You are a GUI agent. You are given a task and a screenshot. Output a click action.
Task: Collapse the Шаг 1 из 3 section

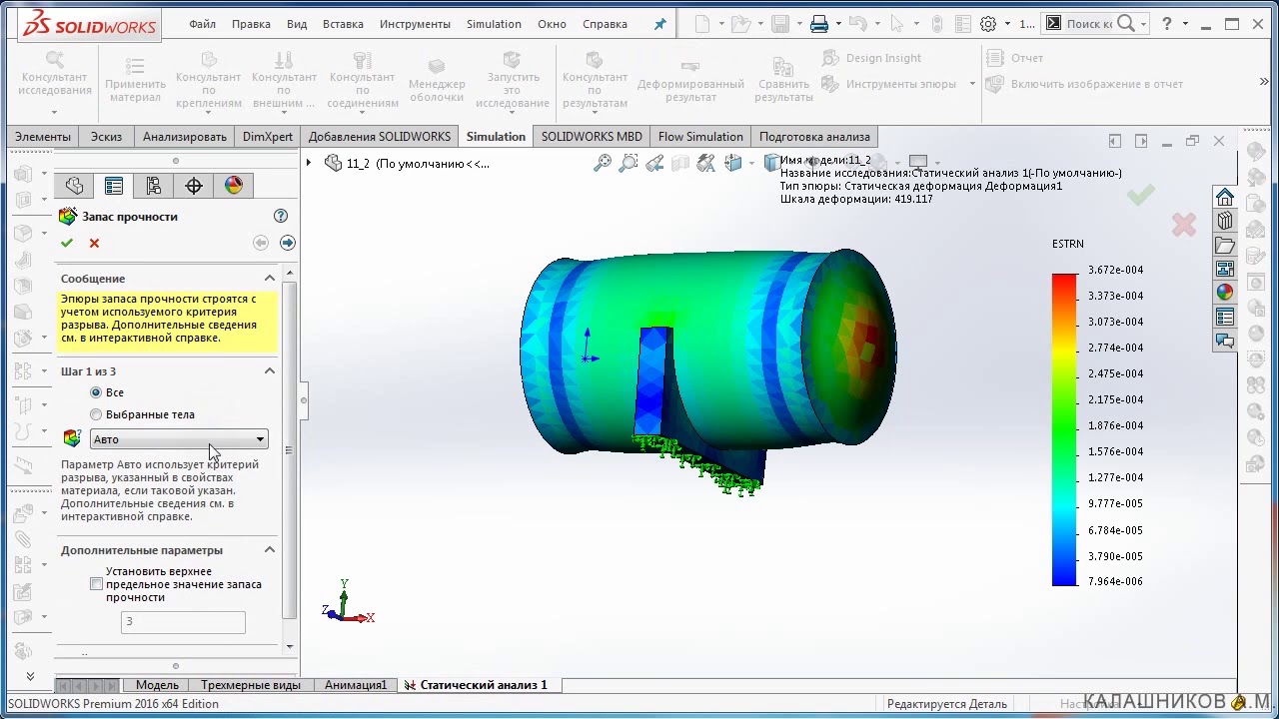(269, 371)
